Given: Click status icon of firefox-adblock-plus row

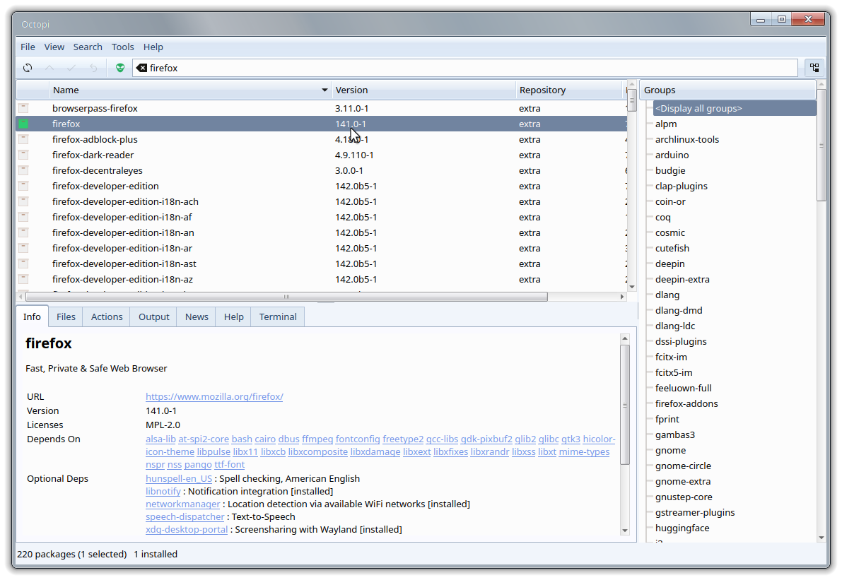Looking at the screenshot, I should coord(23,139).
